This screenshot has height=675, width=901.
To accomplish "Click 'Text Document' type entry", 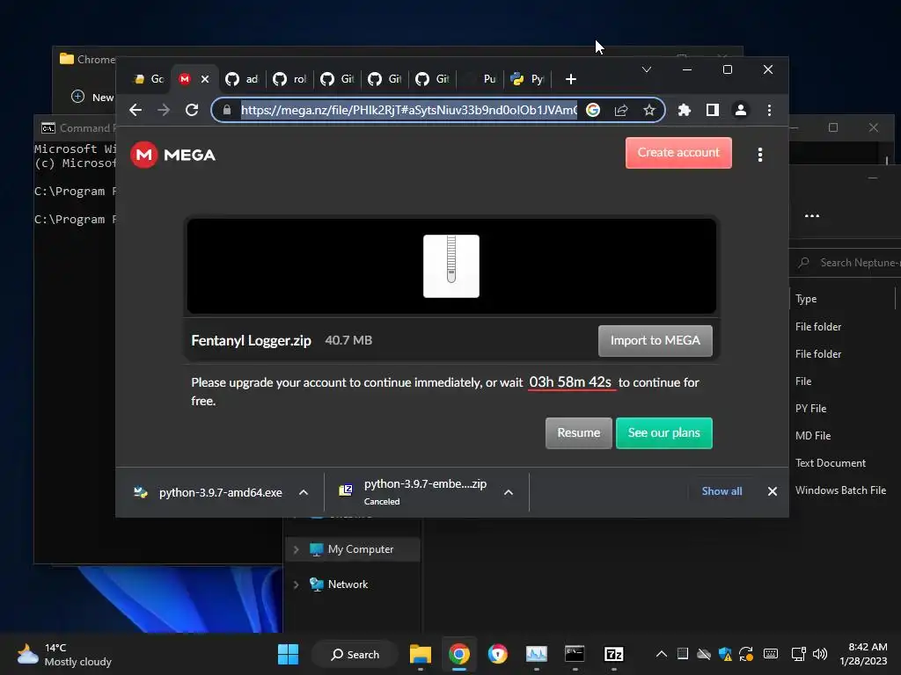I will pos(831,463).
